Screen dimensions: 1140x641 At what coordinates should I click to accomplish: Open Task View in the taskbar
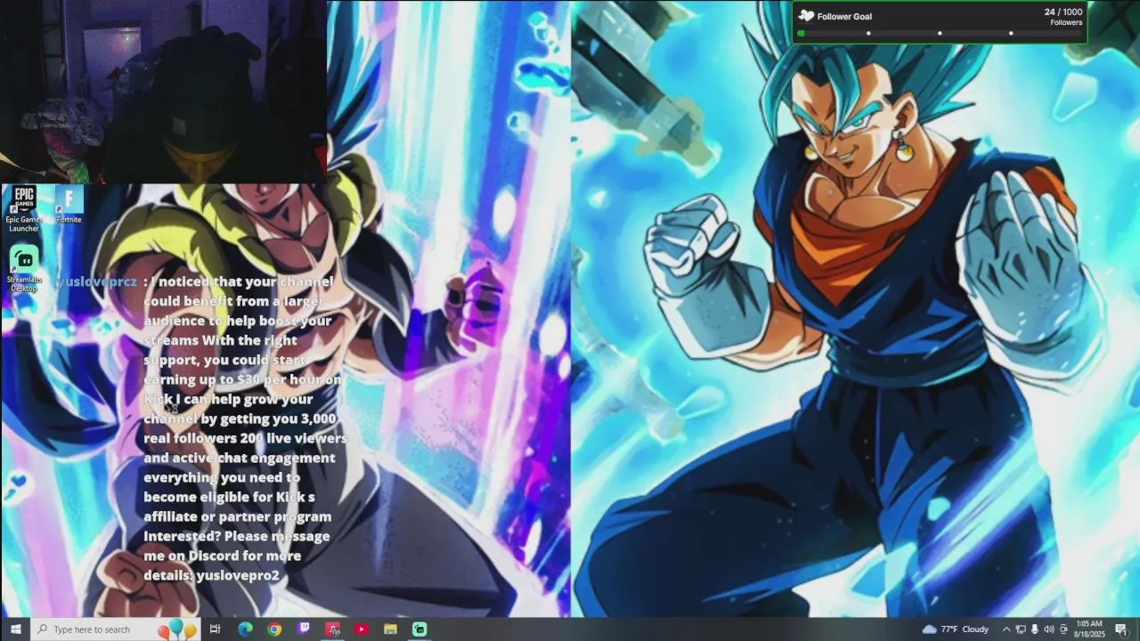pyautogui.click(x=215, y=629)
